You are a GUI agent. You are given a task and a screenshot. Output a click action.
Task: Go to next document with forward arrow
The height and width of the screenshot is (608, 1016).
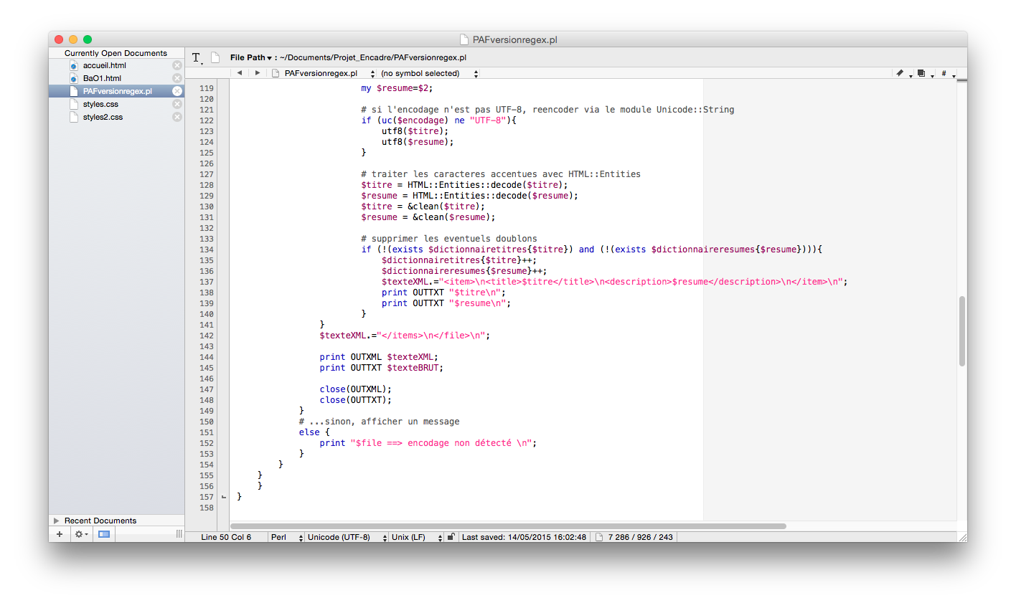[x=258, y=73]
